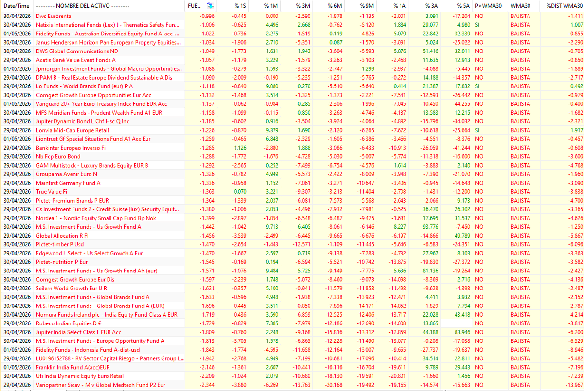Select Lo Funds World Brands Fund row
The image size is (584, 391).
tap(292, 86)
